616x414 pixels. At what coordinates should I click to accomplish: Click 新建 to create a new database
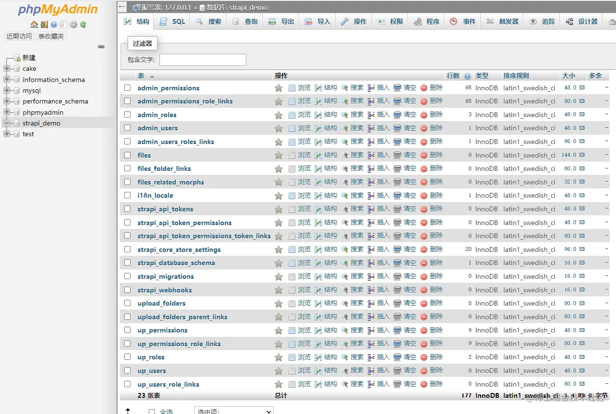[29, 58]
